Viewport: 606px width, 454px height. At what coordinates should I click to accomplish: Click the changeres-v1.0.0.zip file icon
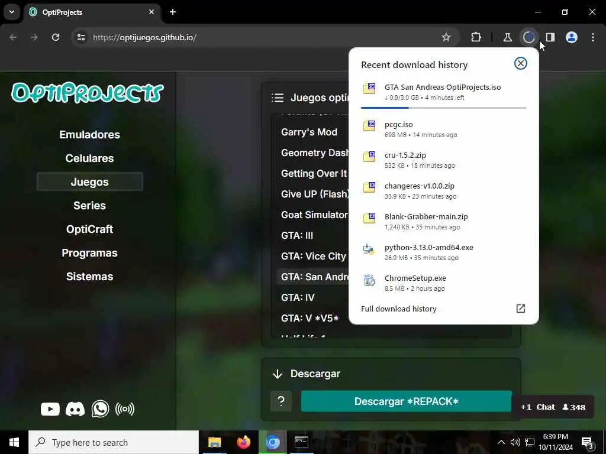tap(369, 187)
